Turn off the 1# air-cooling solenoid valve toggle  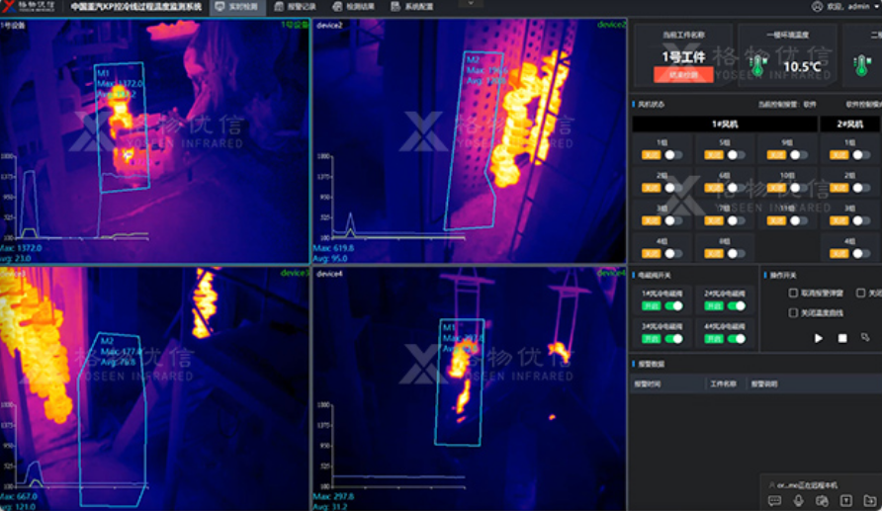click(673, 306)
